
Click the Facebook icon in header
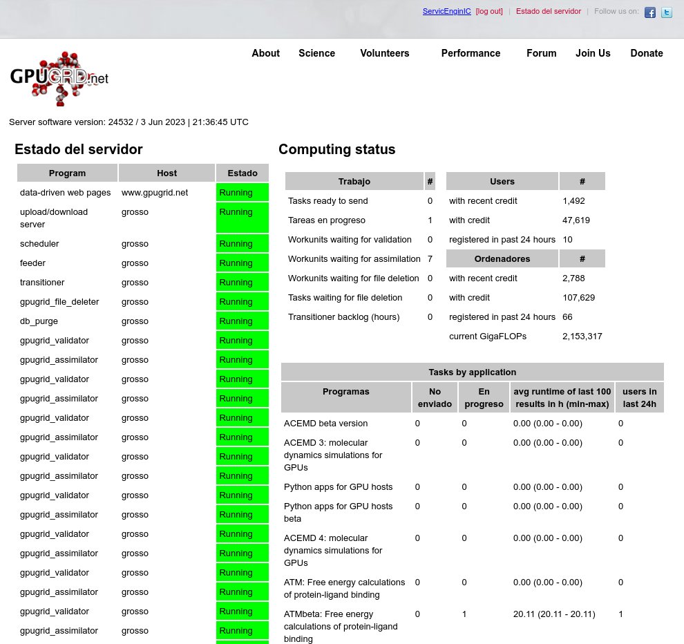pyautogui.click(x=649, y=12)
